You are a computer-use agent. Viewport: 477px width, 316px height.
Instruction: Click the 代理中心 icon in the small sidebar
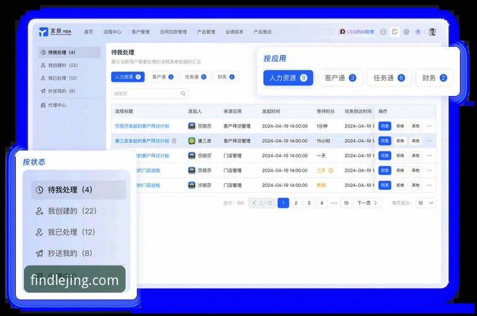point(43,105)
